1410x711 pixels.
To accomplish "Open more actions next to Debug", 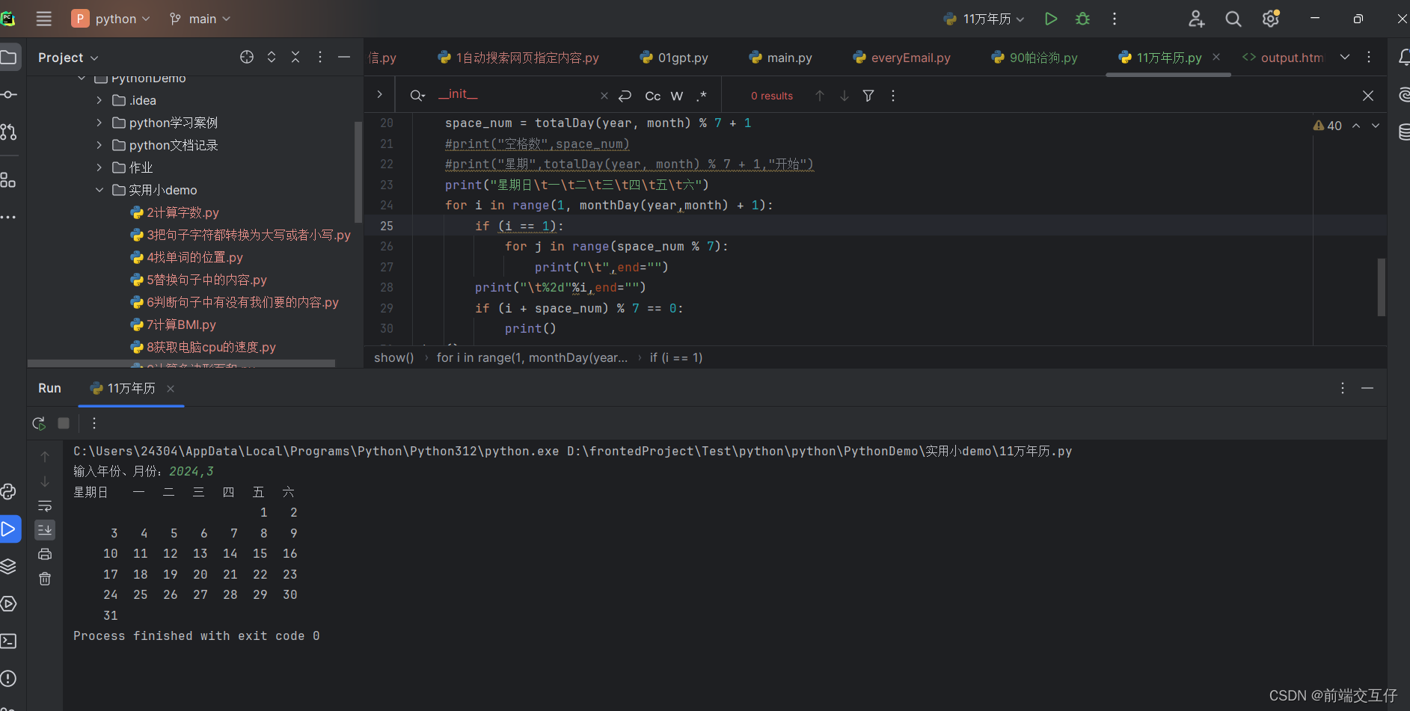I will [1115, 19].
